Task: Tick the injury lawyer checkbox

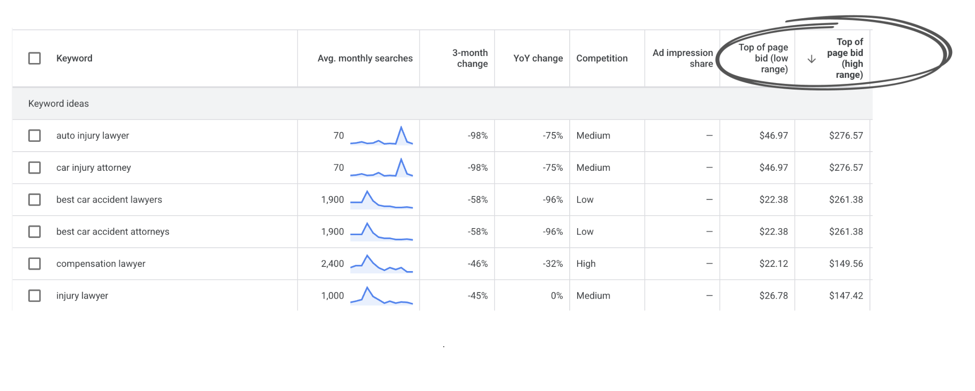Action: point(35,296)
